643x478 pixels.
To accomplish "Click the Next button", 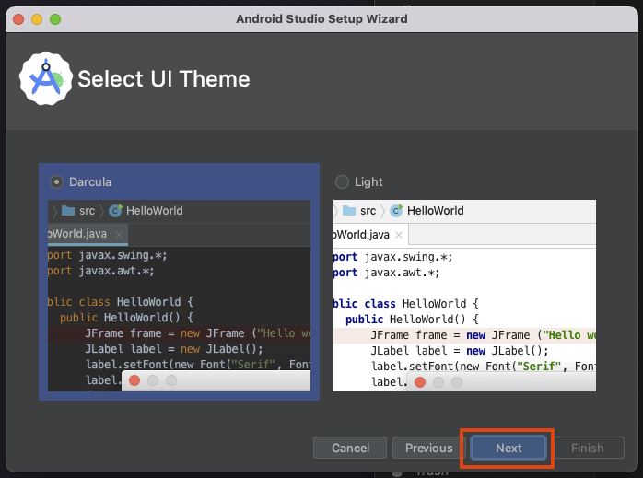I will point(509,448).
